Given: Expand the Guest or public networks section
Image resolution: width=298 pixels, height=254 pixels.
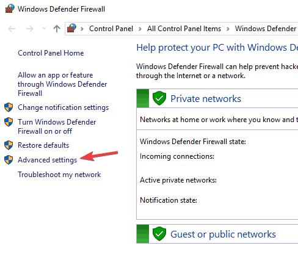Looking at the screenshot, I should tap(223, 234).
